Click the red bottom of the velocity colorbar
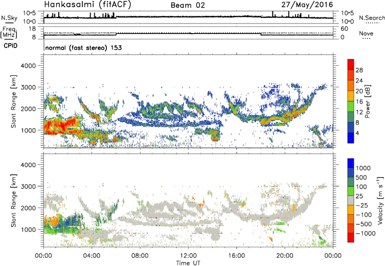385x266 pixels. click(x=351, y=238)
